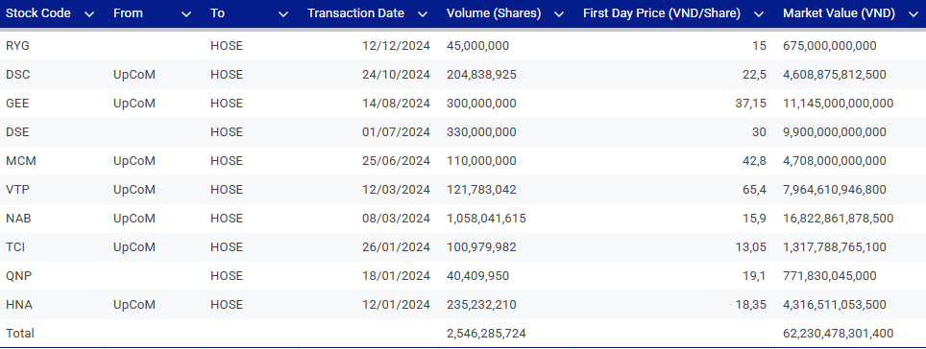Click the Total row label
926x349 pixels.
coord(20,334)
